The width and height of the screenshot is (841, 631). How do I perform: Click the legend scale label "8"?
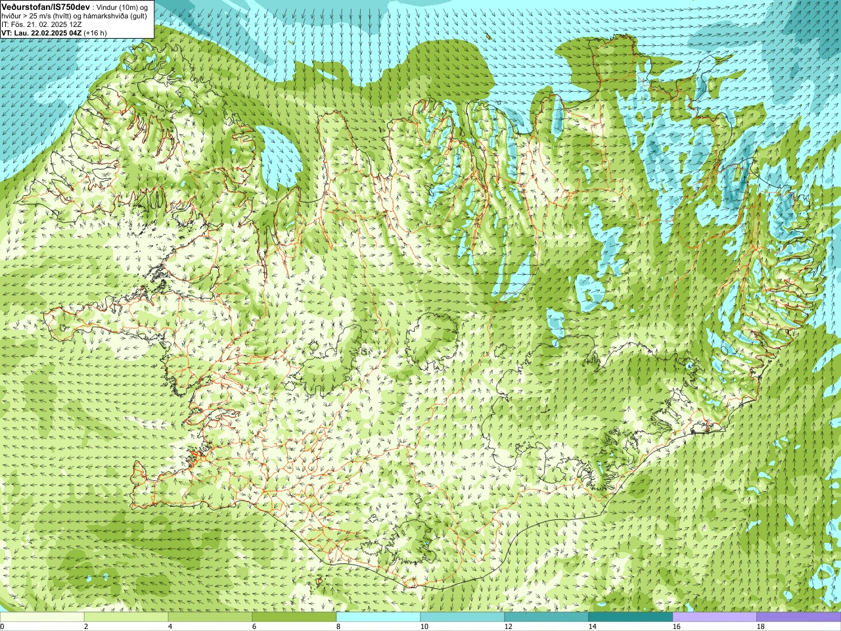pyautogui.click(x=338, y=626)
